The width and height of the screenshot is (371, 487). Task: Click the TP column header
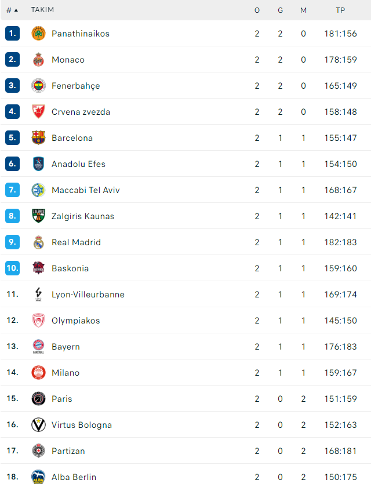340,10
